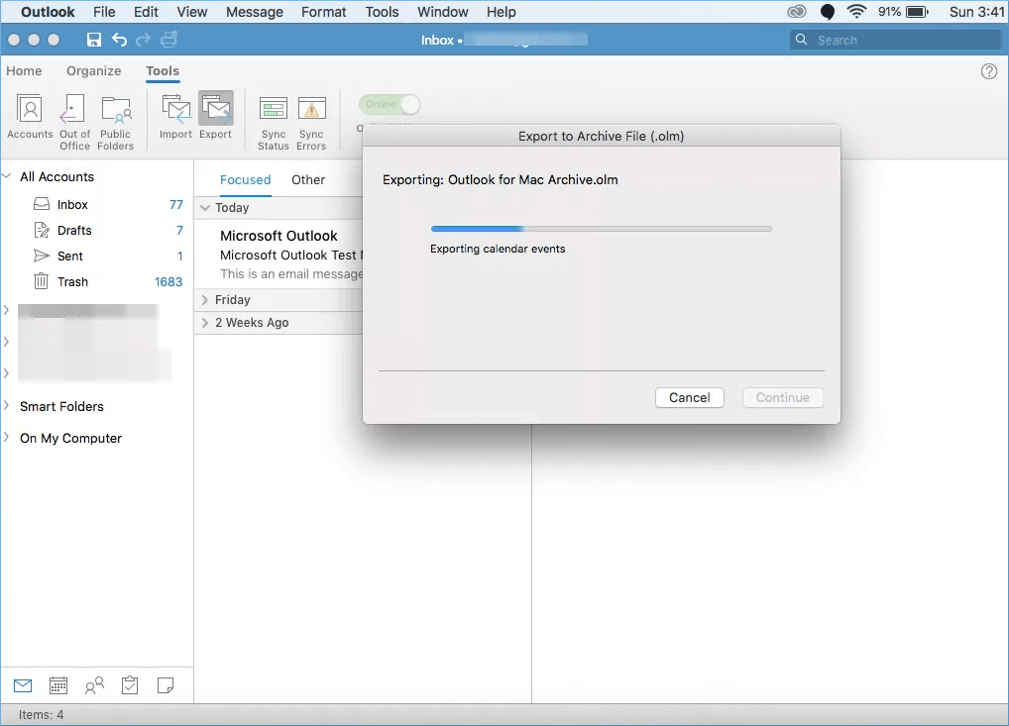Open the File menu
The height and width of the screenshot is (726, 1009).
(x=104, y=12)
